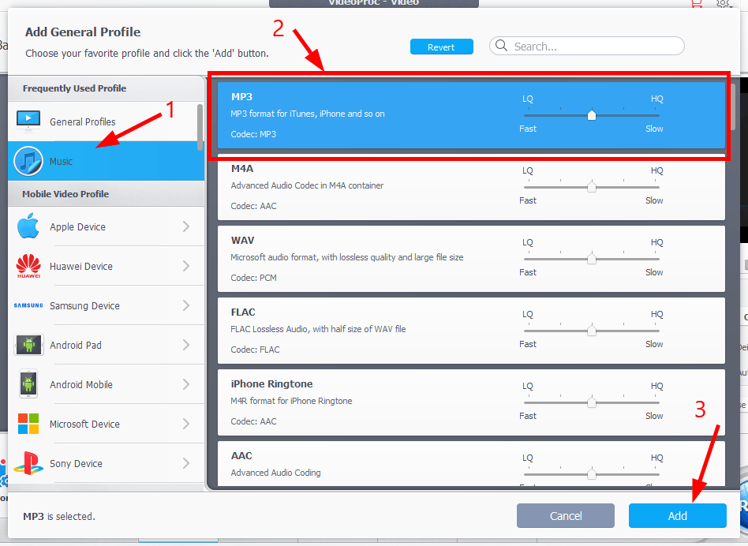The height and width of the screenshot is (546, 748).
Task: Click the Huawei Device icon
Action: click(28, 266)
